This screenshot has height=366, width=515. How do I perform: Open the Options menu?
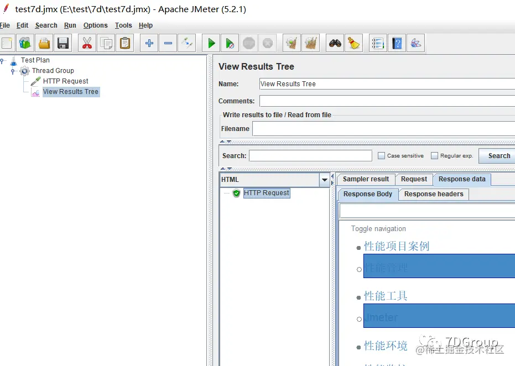(96, 25)
